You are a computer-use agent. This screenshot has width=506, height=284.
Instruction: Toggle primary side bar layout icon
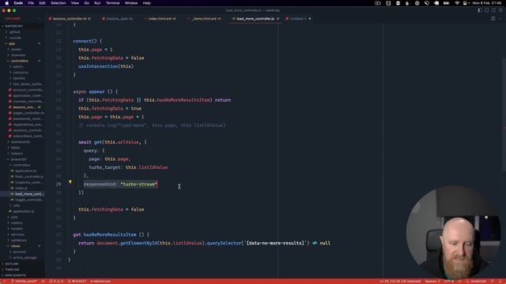tap(480, 10)
